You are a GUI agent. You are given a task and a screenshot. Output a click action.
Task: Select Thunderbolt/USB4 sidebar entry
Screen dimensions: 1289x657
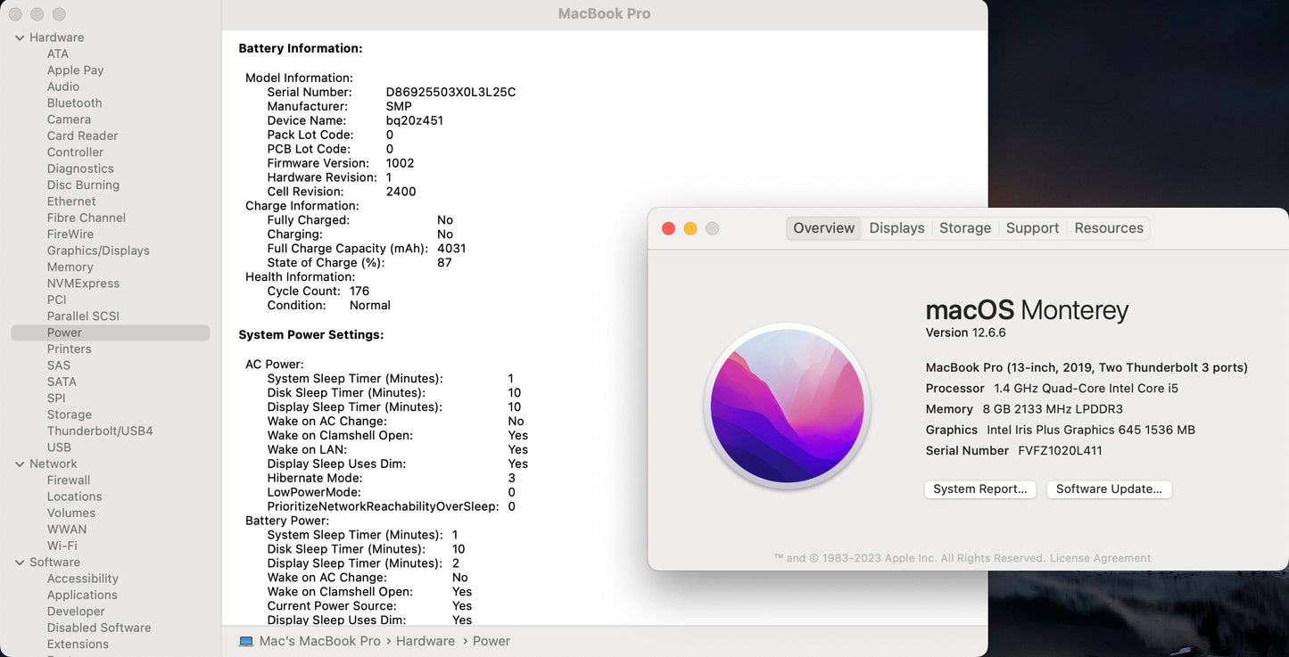[x=100, y=431]
